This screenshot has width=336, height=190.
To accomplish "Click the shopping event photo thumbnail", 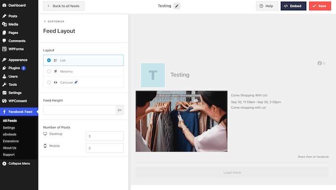I will [181, 121].
